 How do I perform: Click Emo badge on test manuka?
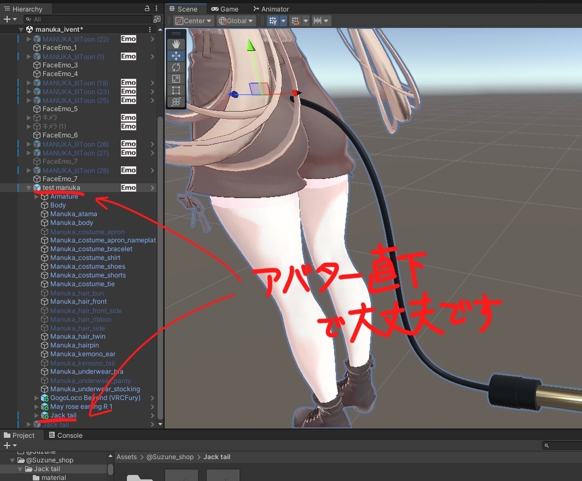click(128, 188)
